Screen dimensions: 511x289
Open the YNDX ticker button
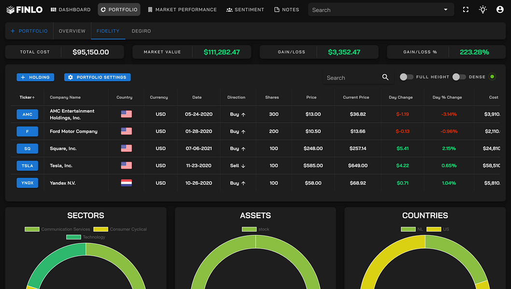click(28, 183)
